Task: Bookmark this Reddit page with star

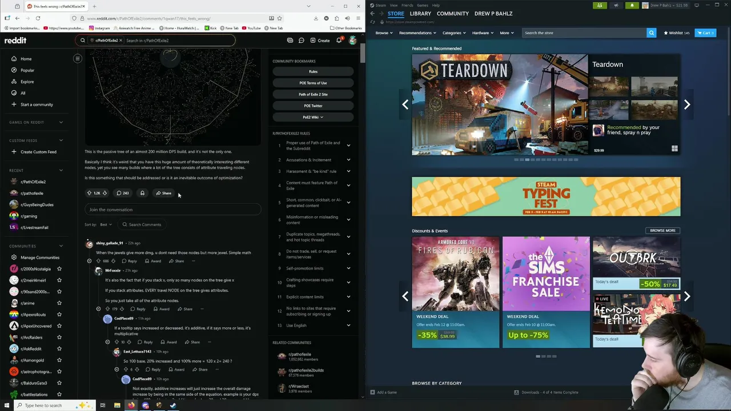Action: [279, 18]
